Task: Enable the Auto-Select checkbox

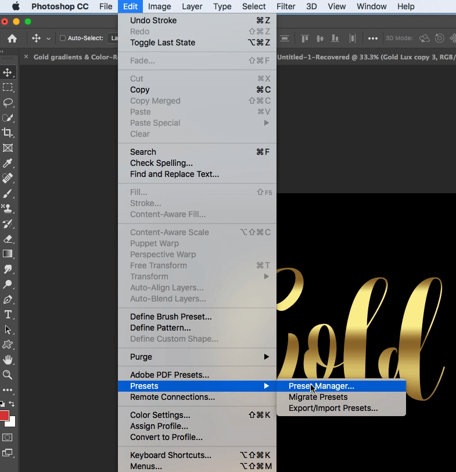Action: click(63, 38)
